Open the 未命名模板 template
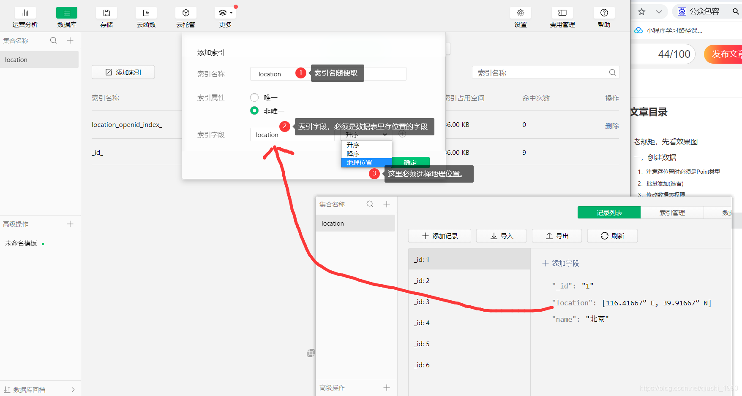 [21, 243]
